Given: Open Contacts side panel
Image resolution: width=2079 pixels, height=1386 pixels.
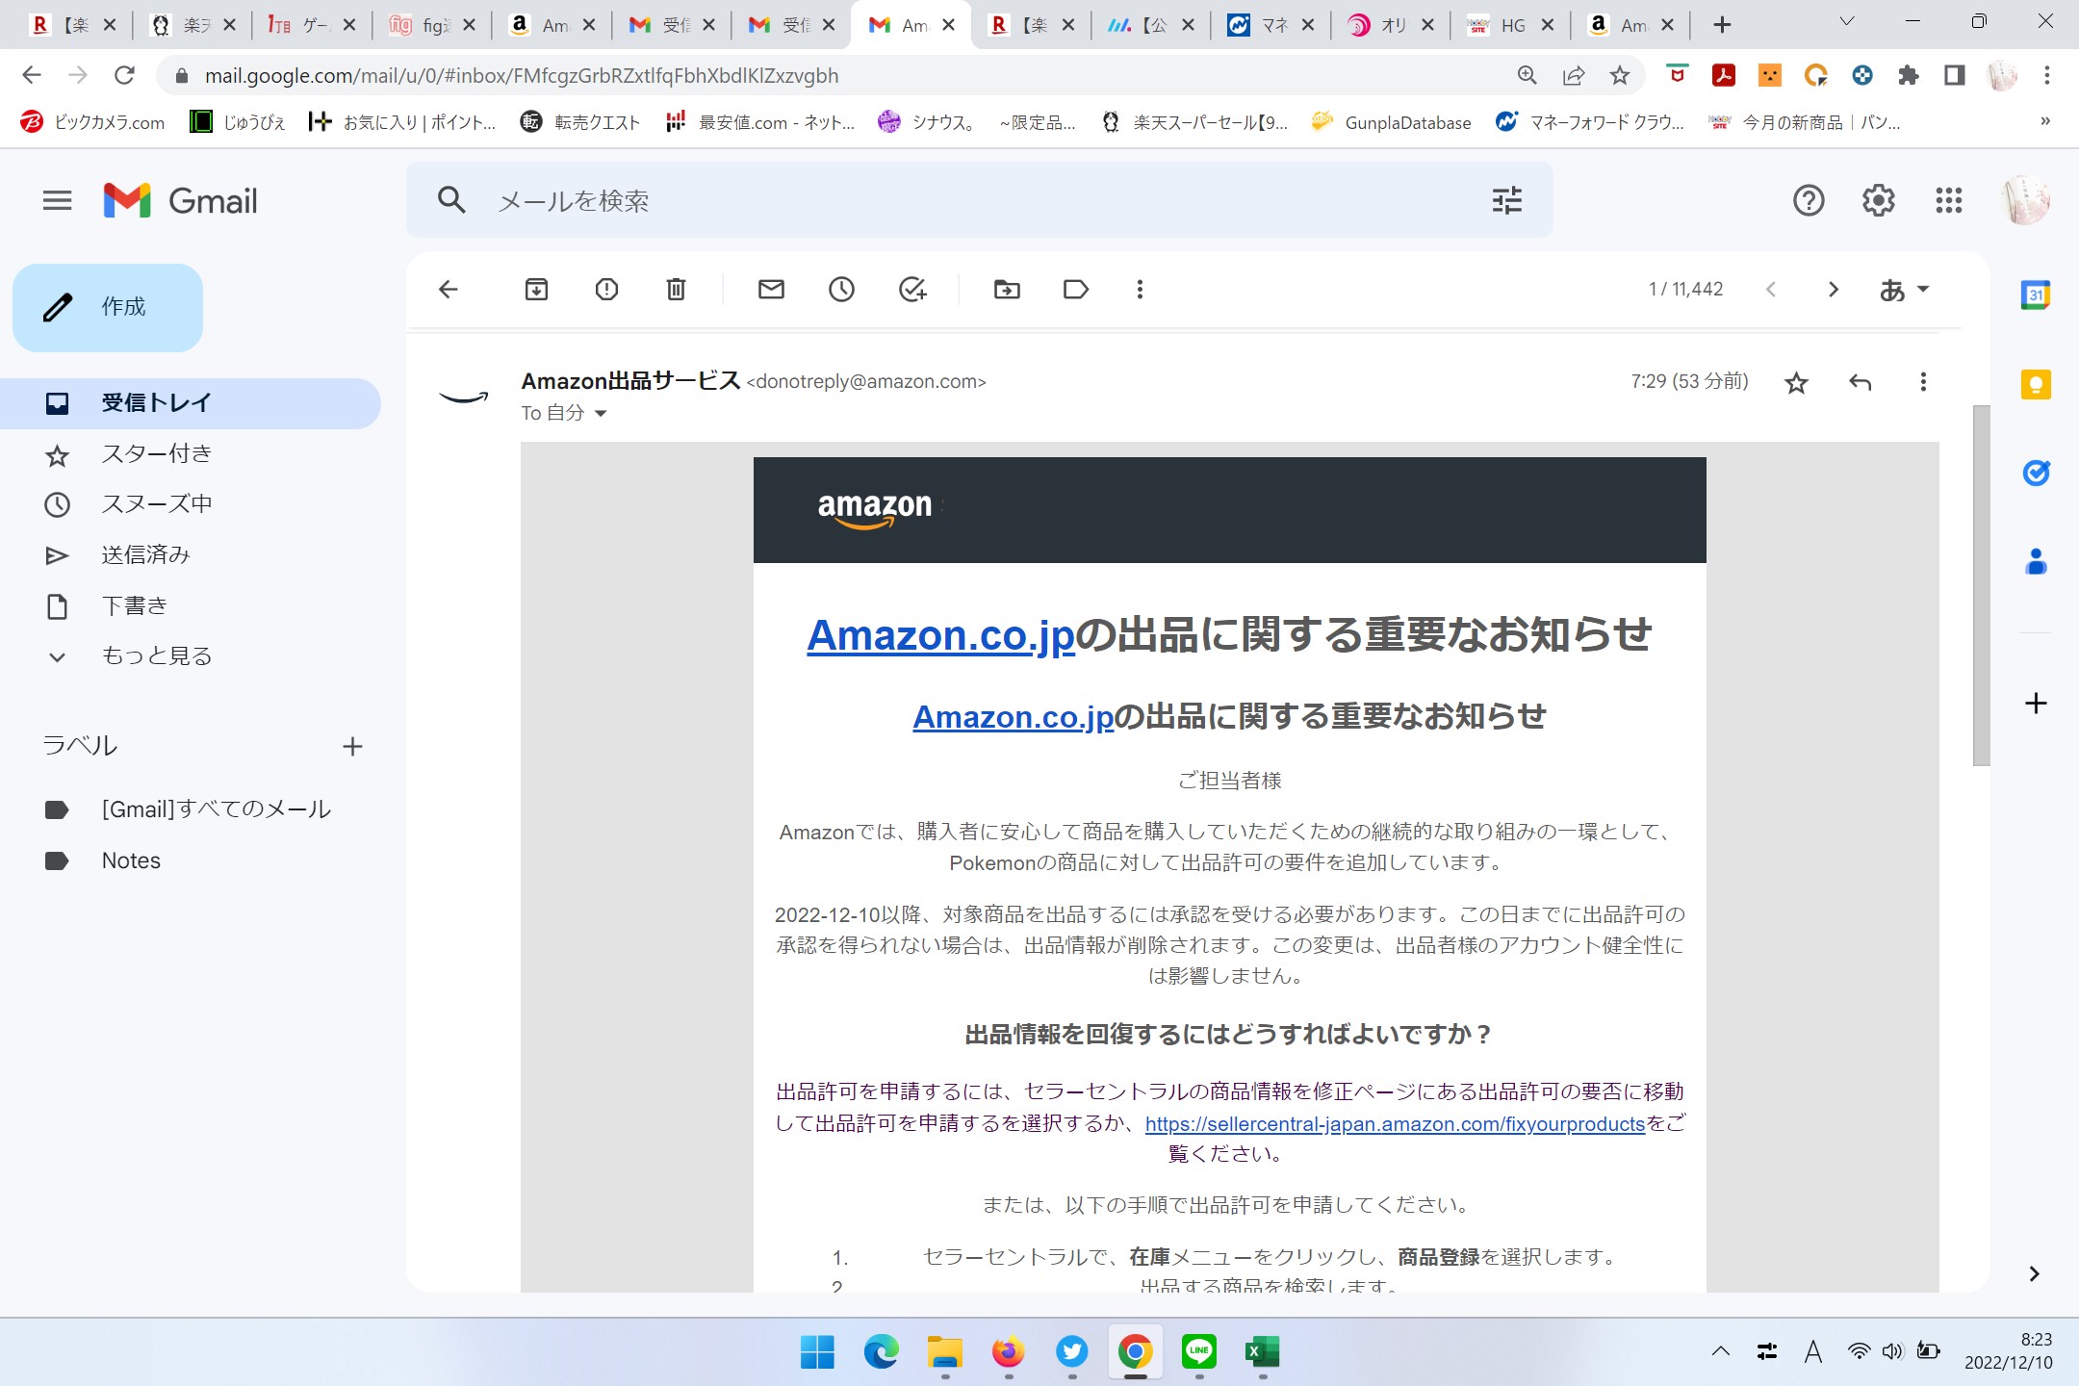Looking at the screenshot, I should [2035, 561].
